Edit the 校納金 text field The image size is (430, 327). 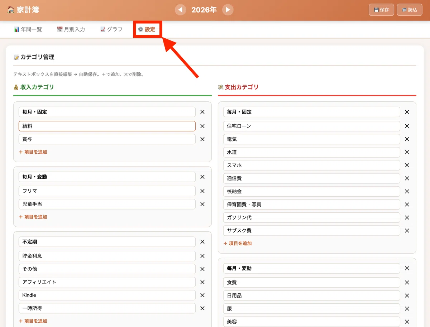[312, 192]
